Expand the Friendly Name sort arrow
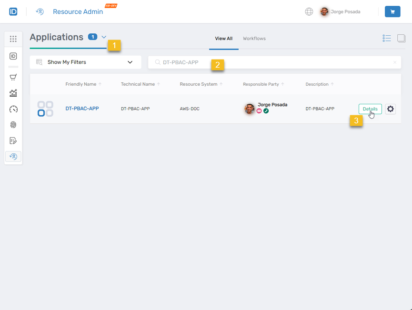412x310 pixels. pos(100,84)
